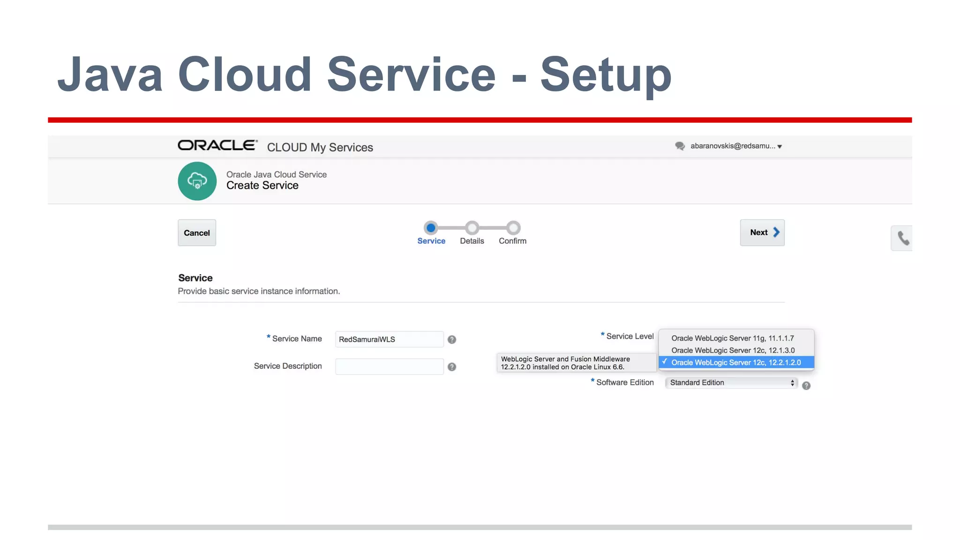
Task: Click the CLOUD My Services title
Action: tap(320, 147)
